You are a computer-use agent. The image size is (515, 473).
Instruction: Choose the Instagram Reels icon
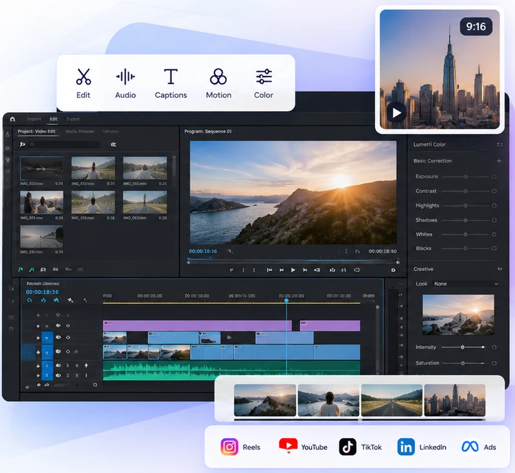229,446
